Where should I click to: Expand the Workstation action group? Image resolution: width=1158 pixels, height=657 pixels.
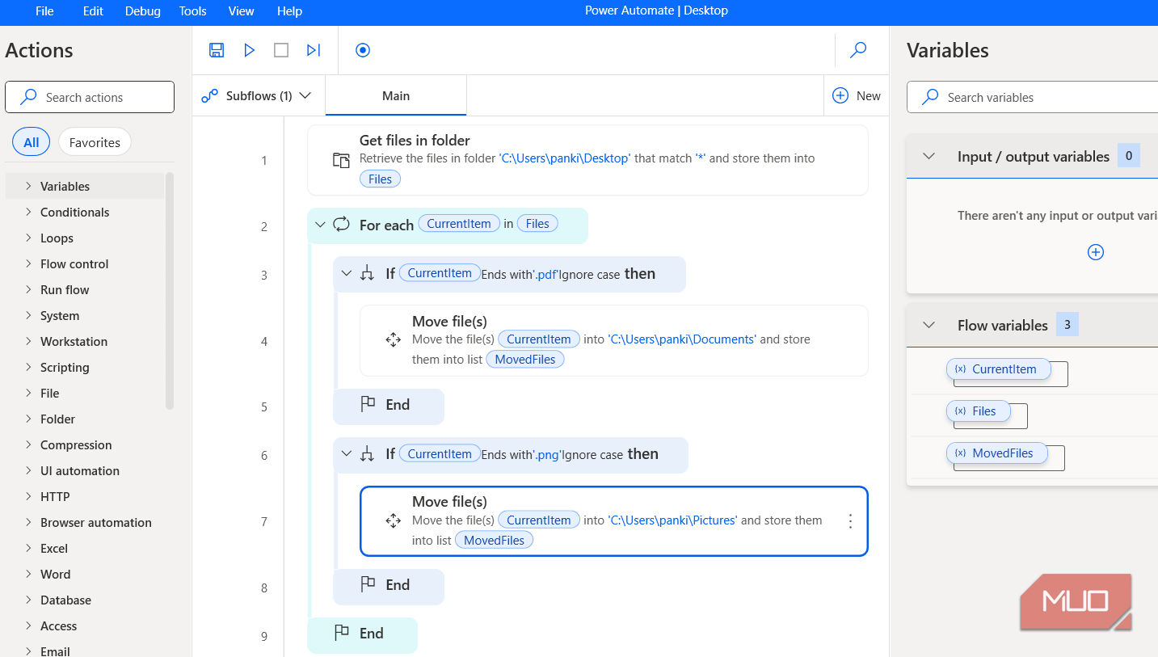tap(28, 341)
